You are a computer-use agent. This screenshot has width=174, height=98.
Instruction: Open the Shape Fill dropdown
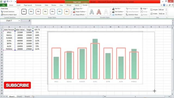coord(78,8)
